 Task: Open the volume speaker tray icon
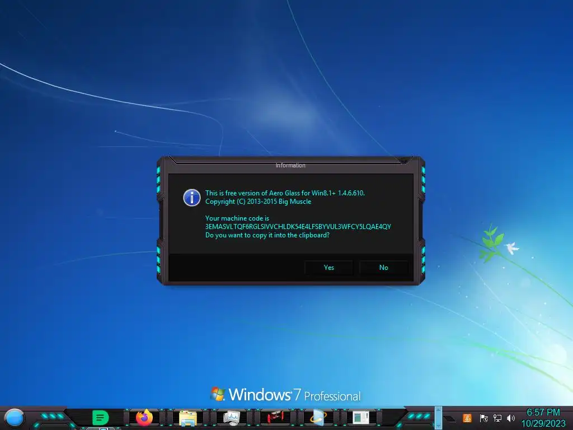click(511, 418)
